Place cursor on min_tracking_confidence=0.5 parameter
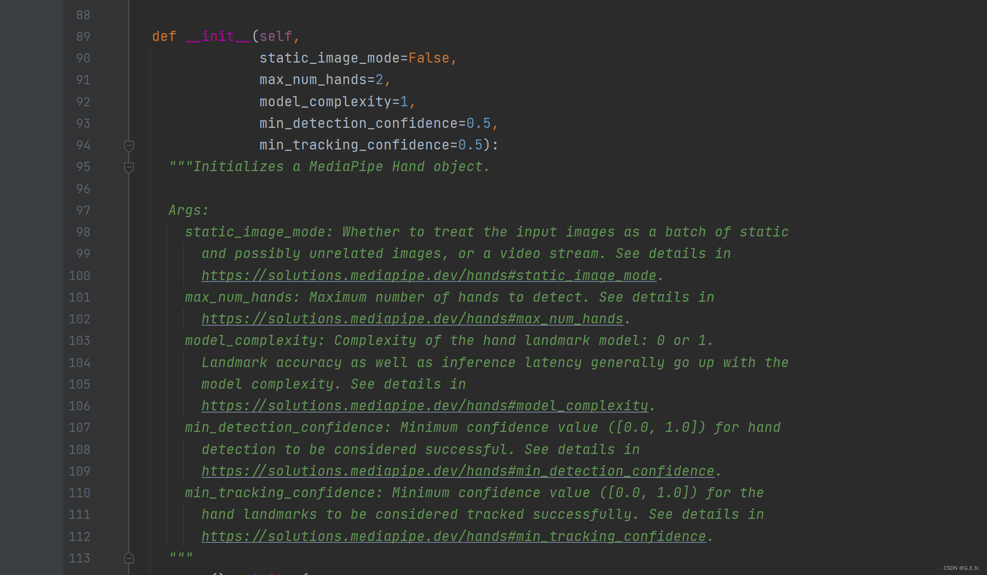987x575 pixels. 371,145
